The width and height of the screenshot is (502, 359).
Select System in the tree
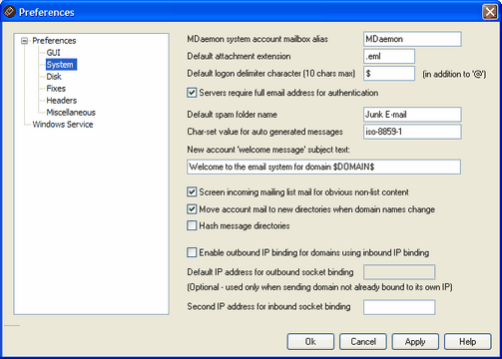61,65
